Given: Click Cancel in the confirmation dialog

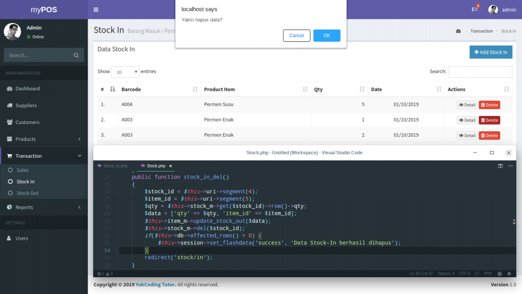Looking at the screenshot, I should click(297, 36).
